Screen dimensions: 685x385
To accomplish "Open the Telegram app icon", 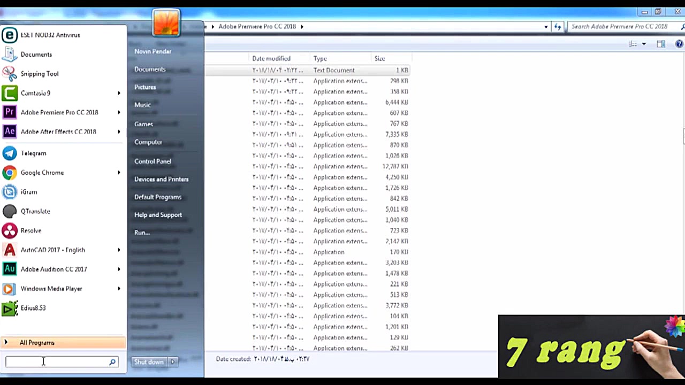I will (10, 153).
